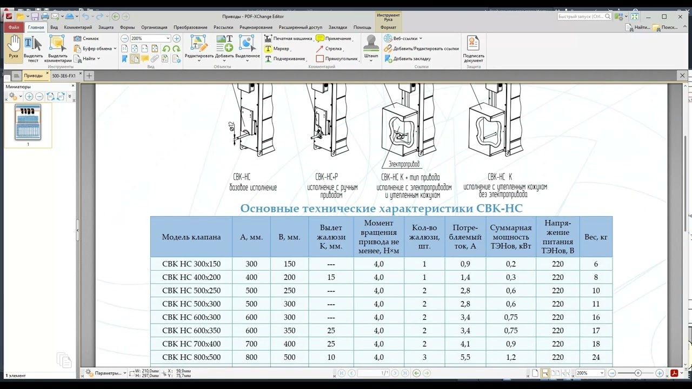This screenshot has width=692, height=389.
Task: Switch to the View (Вид) ribbon tab
Action: (x=54, y=27)
